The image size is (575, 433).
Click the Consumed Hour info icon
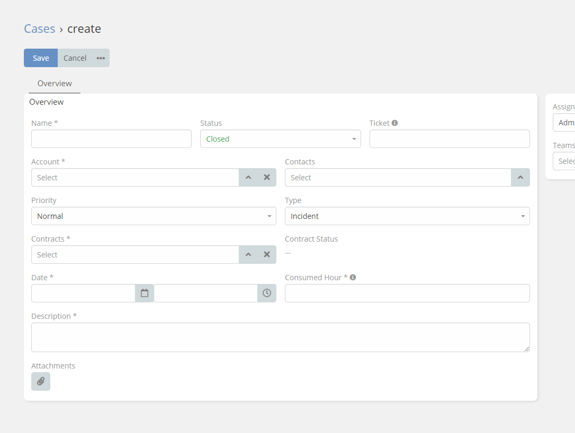tap(353, 278)
